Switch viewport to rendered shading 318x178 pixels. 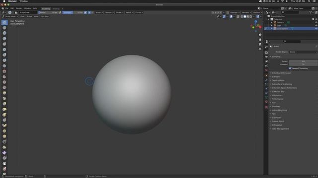(251, 16)
